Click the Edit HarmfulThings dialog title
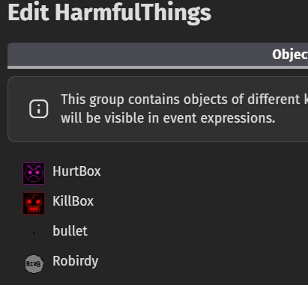The image size is (308, 285). pos(109,13)
